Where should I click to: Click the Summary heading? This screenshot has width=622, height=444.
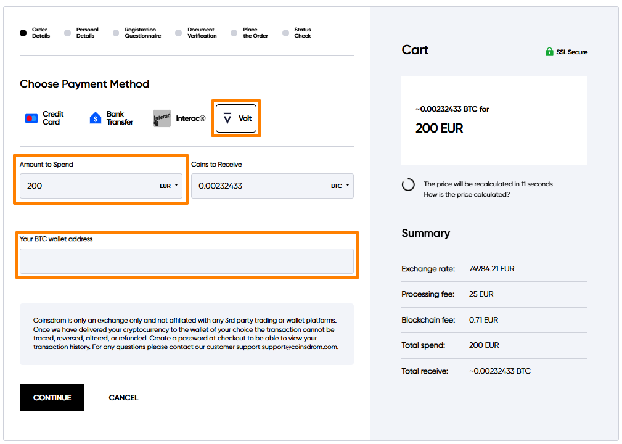coord(425,233)
